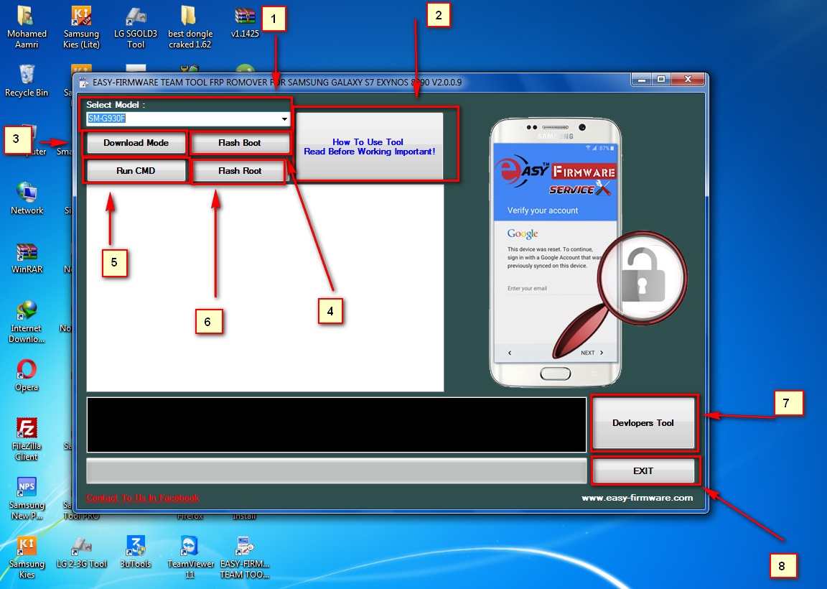The image size is (827, 589).
Task: Maximize the FRP Remover window
Action: click(661, 80)
